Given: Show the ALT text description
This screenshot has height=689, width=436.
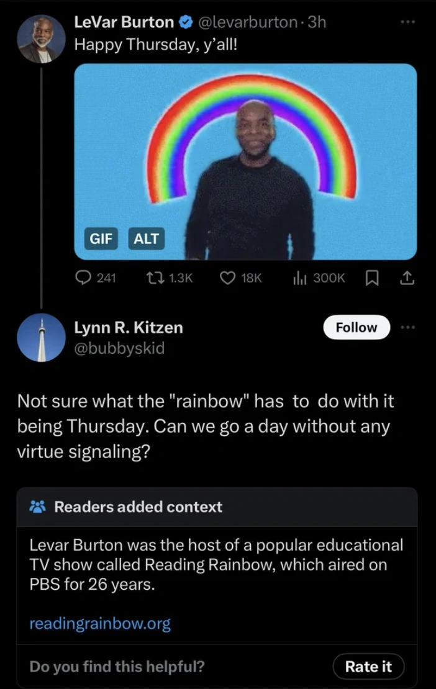Looking at the screenshot, I should click(x=147, y=237).
